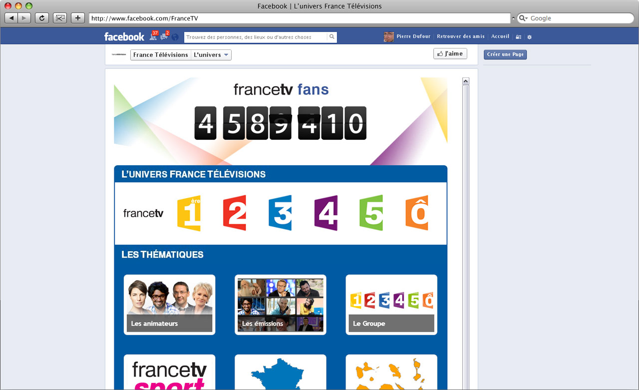Click the LES THÉMATIQUES heading
The height and width of the screenshot is (390, 639).
[x=162, y=255]
